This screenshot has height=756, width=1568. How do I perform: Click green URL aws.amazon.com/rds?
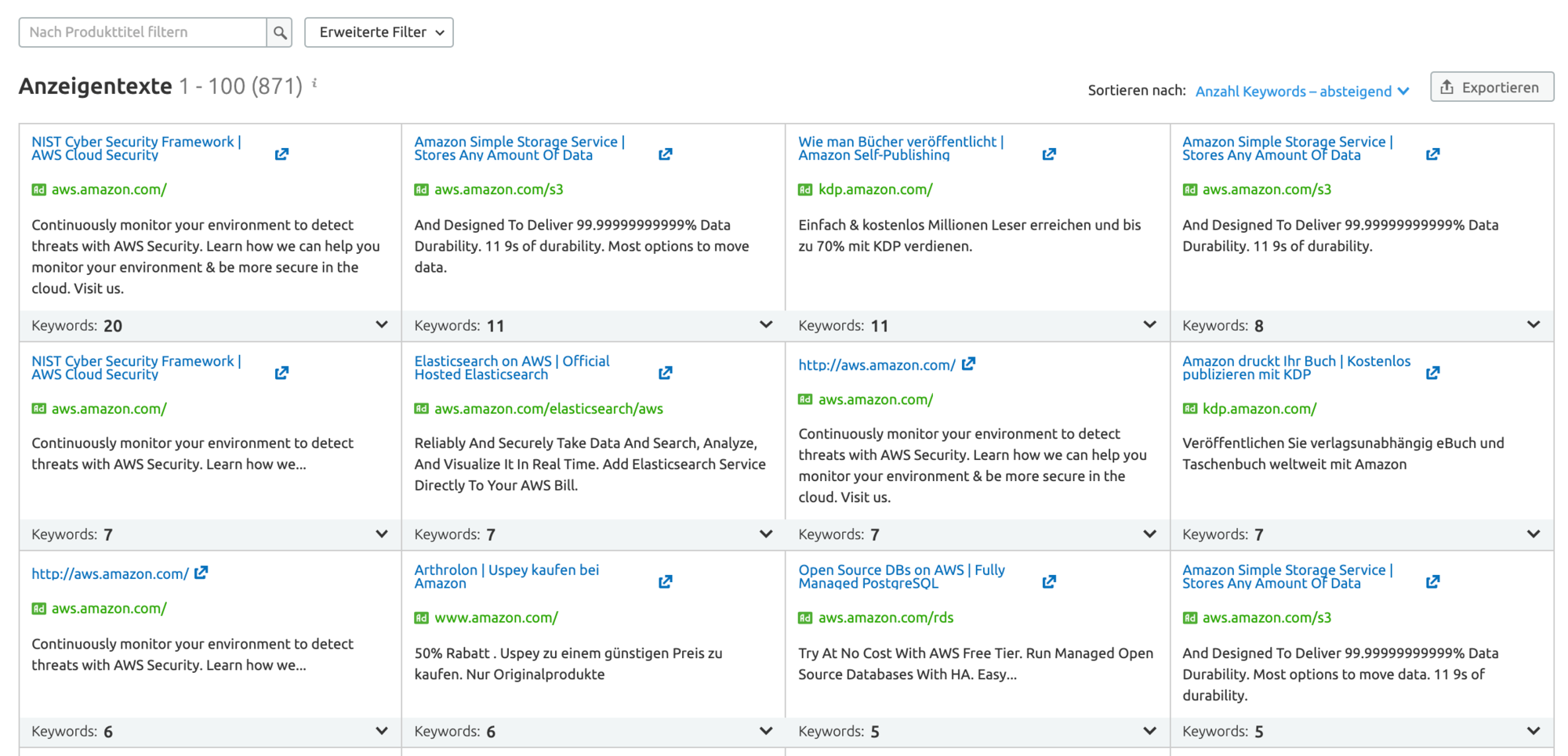pyautogui.click(x=886, y=617)
